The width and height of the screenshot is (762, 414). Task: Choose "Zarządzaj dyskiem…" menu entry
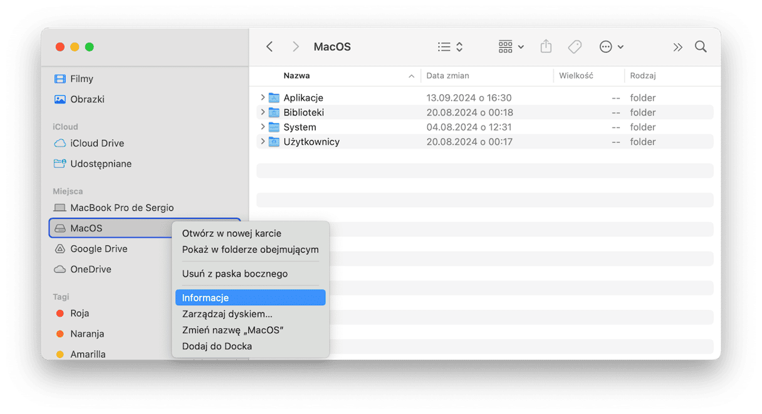pos(251,314)
